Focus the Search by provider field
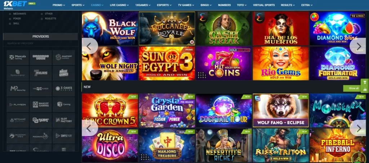 click(40, 44)
